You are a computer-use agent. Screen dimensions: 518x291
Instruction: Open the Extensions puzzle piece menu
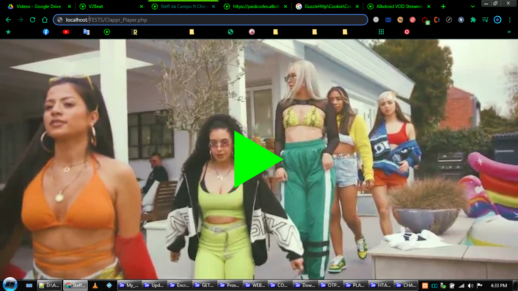[x=473, y=20]
